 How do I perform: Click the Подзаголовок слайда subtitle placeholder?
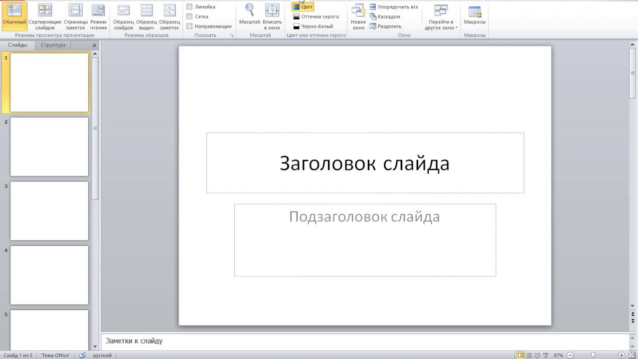tap(365, 240)
